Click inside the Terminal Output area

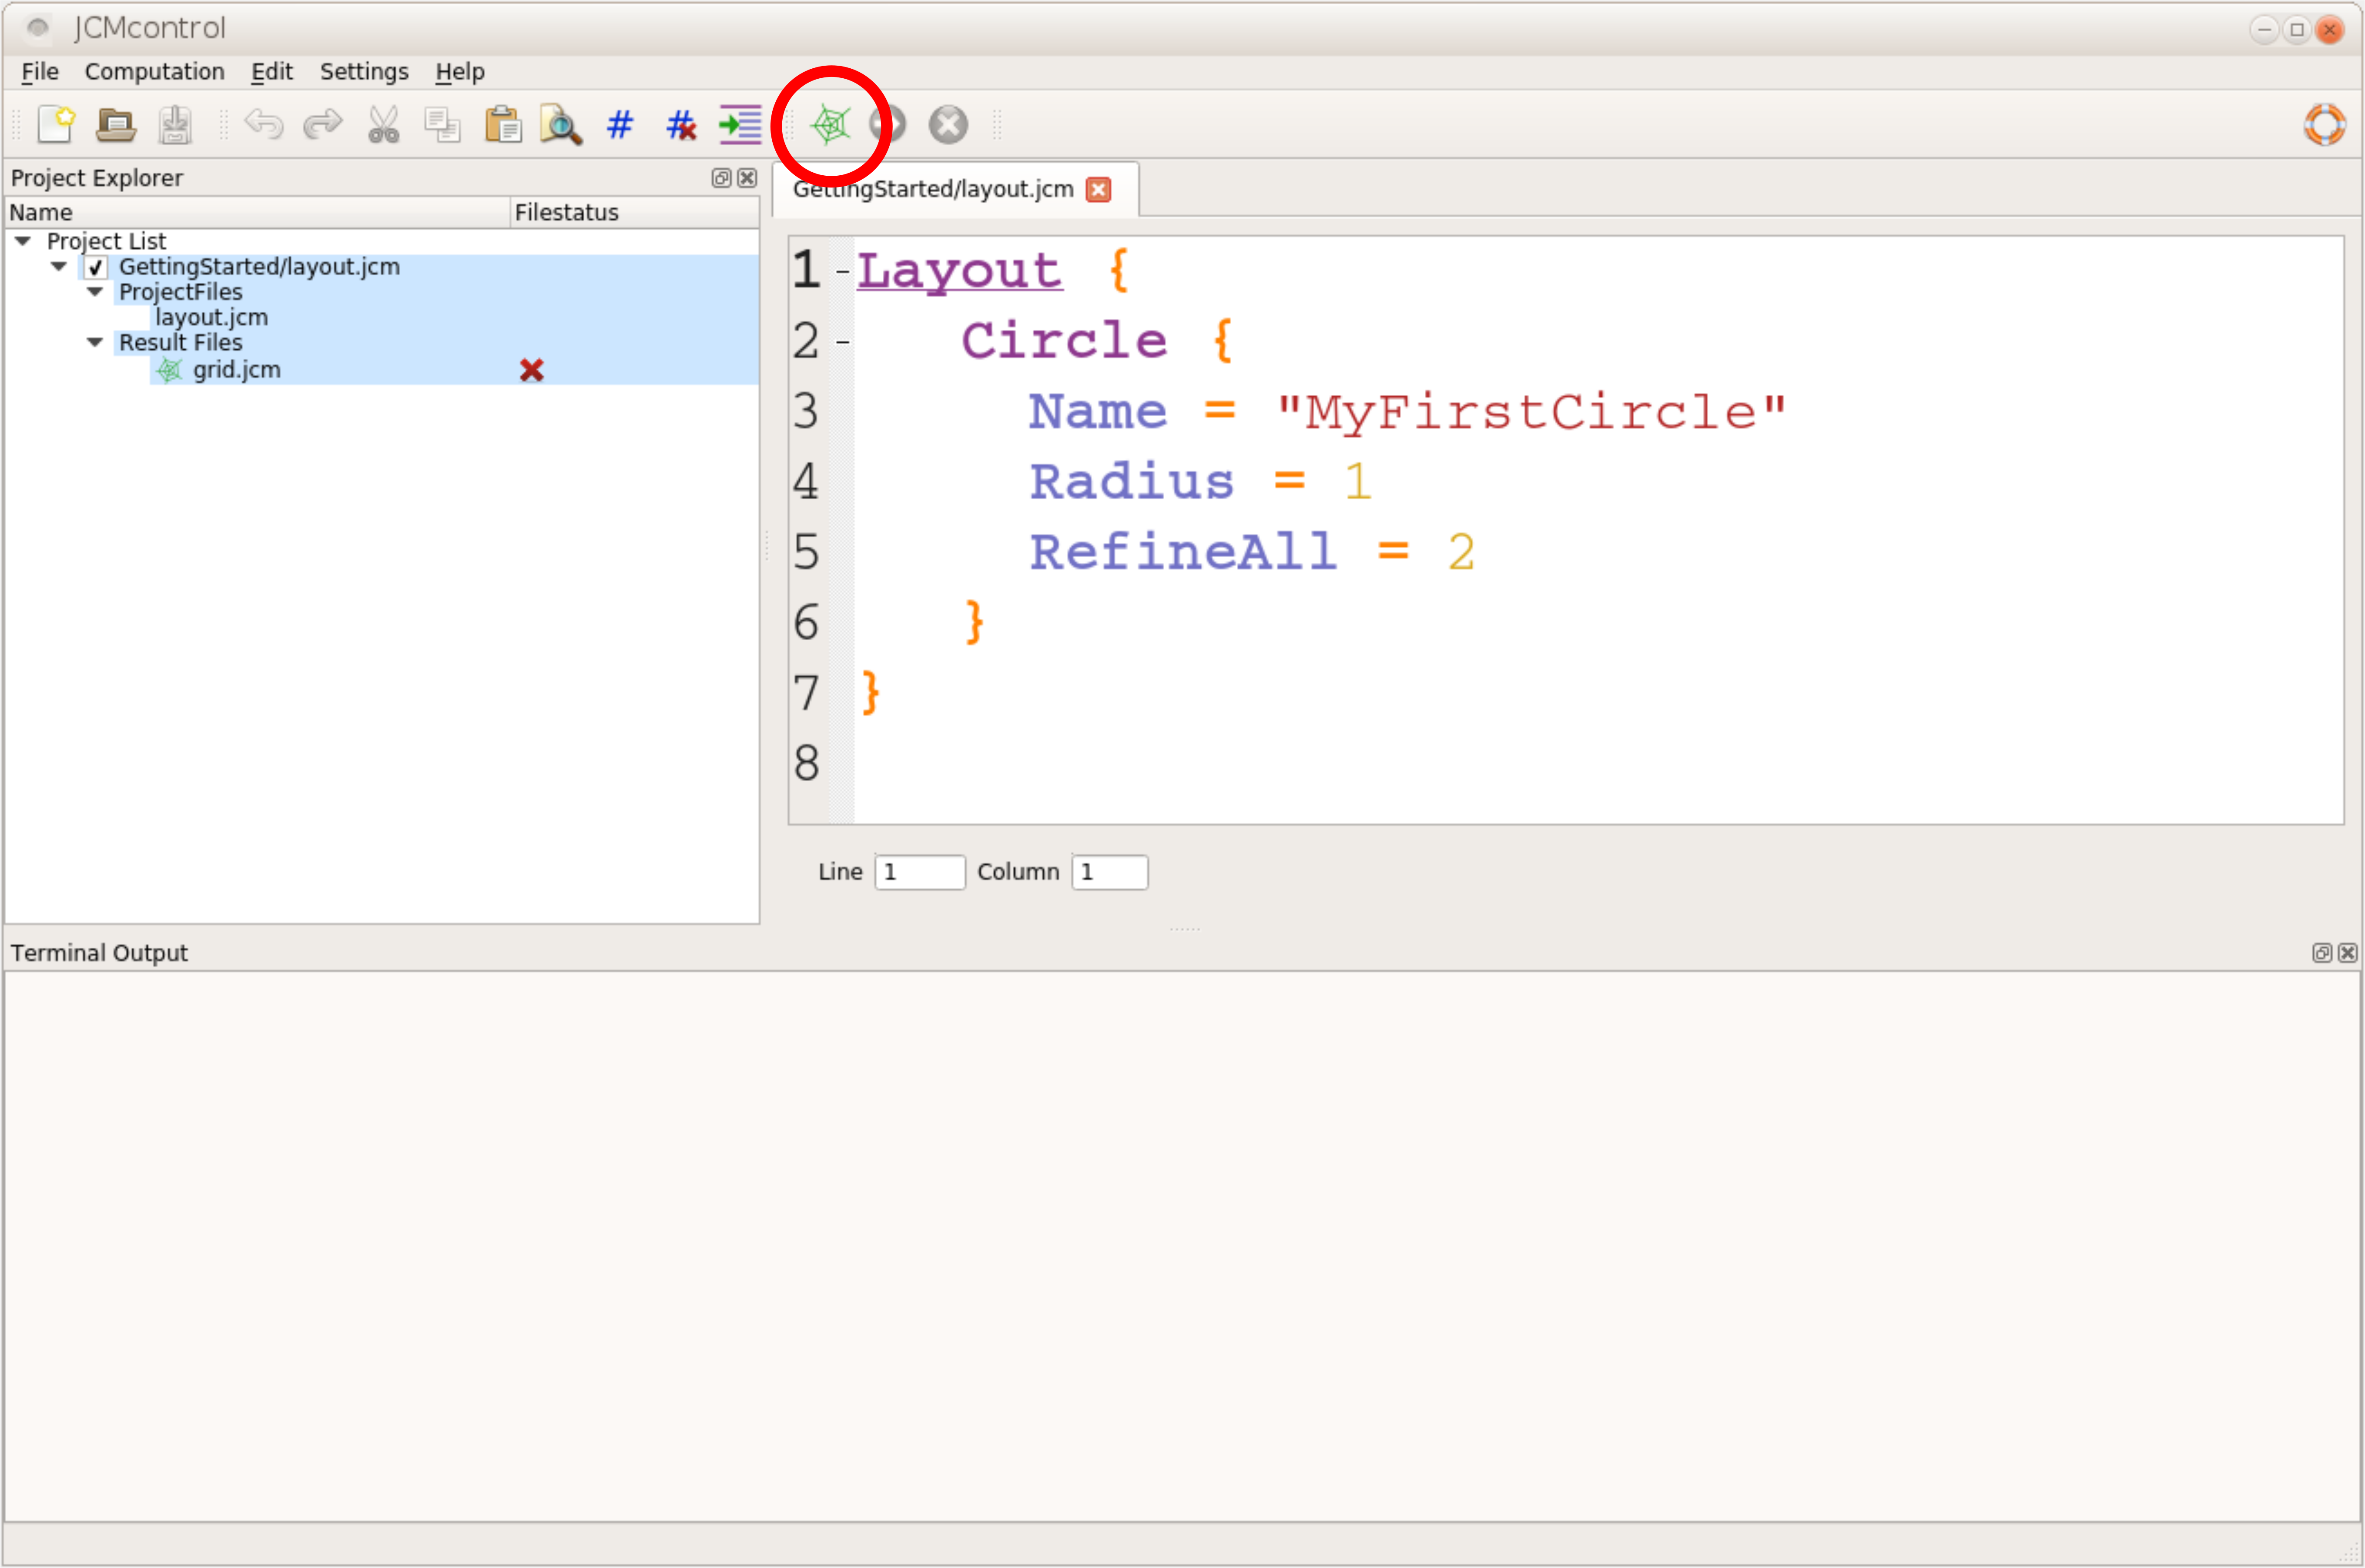[1182, 1246]
